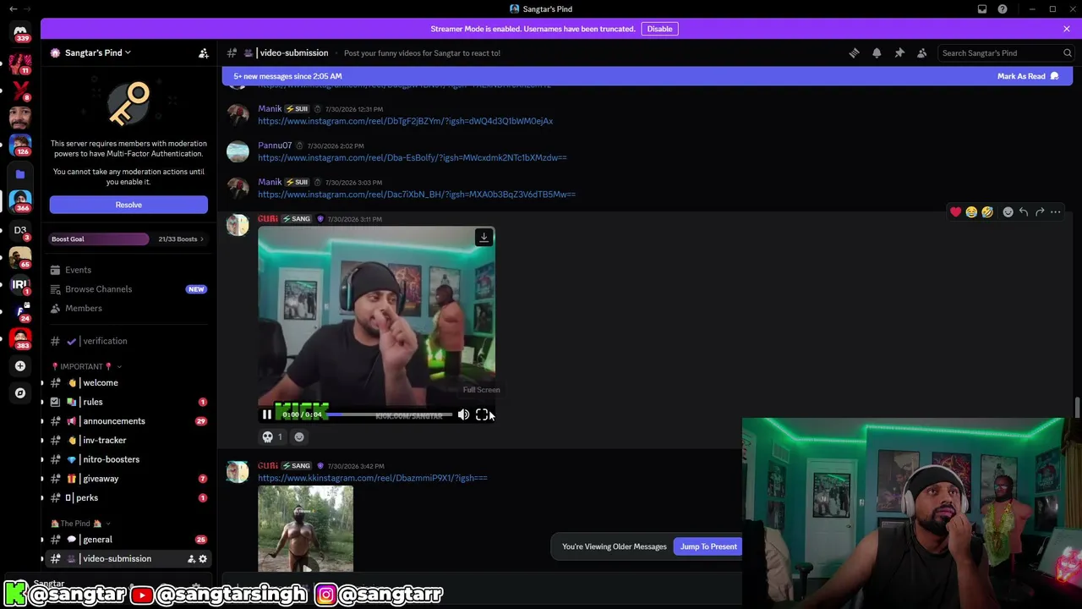
Task: Open Pannu07's Instagram reel link
Action: click(x=413, y=158)
